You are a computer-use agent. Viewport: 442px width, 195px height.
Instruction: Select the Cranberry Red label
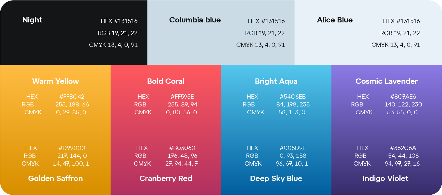tap(166, 178)
